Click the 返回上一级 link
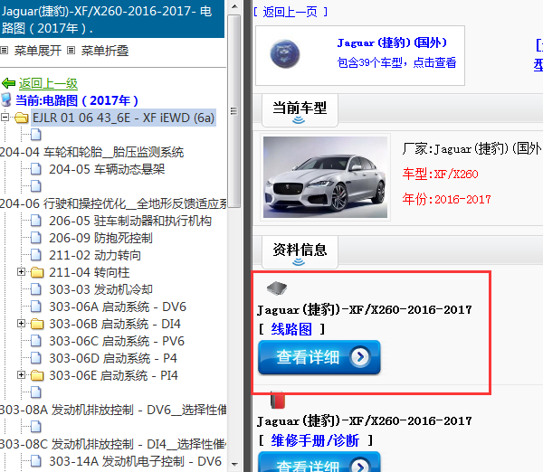This screenshot has width=543, height=472. pyautogui.click(x=48, y=83)
